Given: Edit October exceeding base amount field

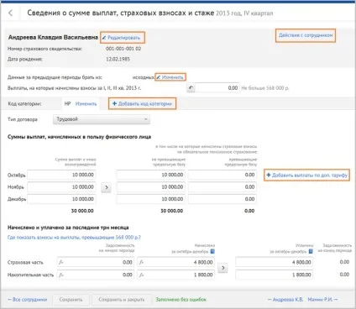Looking at the screenshot, I should tap(222, 175).
